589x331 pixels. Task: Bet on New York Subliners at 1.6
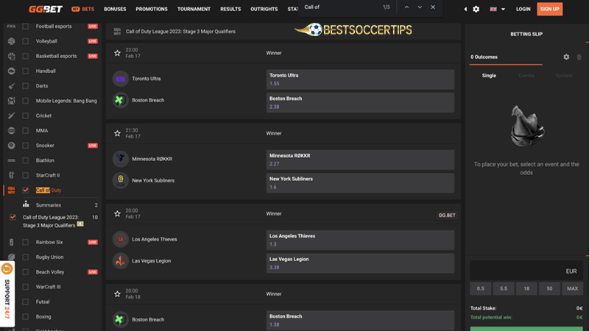[360, 183]
